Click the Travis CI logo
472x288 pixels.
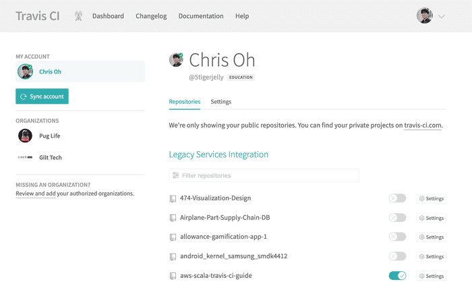(x=38, y=16)
